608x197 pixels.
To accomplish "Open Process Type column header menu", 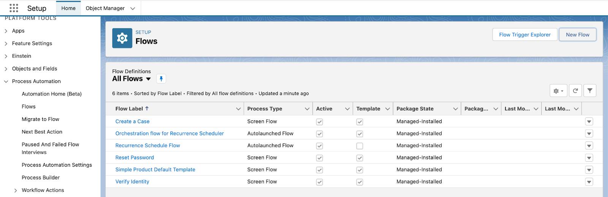I will (x=307, y=109).
